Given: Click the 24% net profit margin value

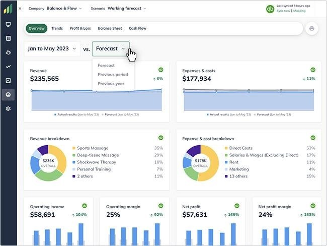Looking at the screenshot, I should tap(265, 215).
